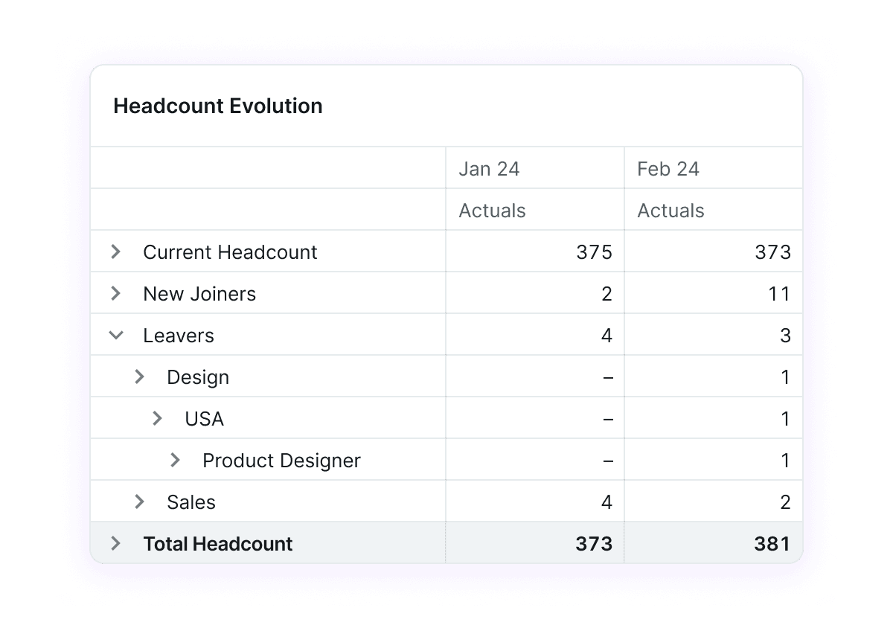Expand the Product Designer row chevron
Viewport: 893px width, 628px height.
[175, 460]
